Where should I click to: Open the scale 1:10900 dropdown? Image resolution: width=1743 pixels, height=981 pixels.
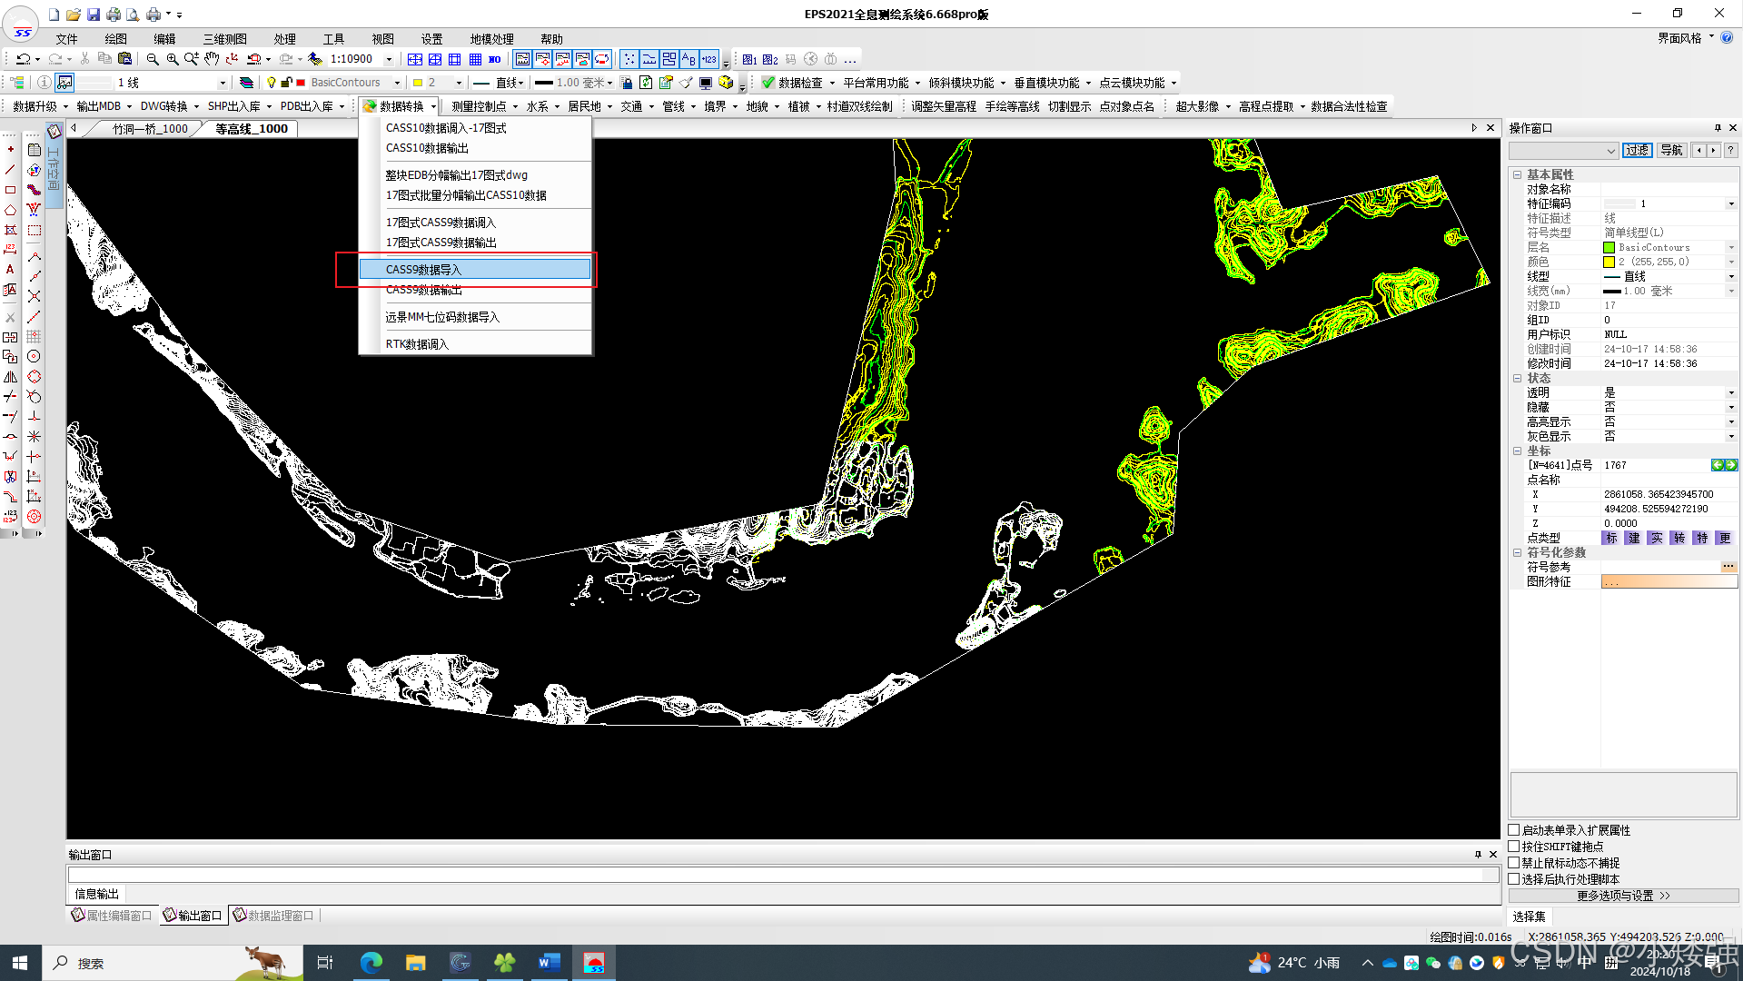point(390,59)
